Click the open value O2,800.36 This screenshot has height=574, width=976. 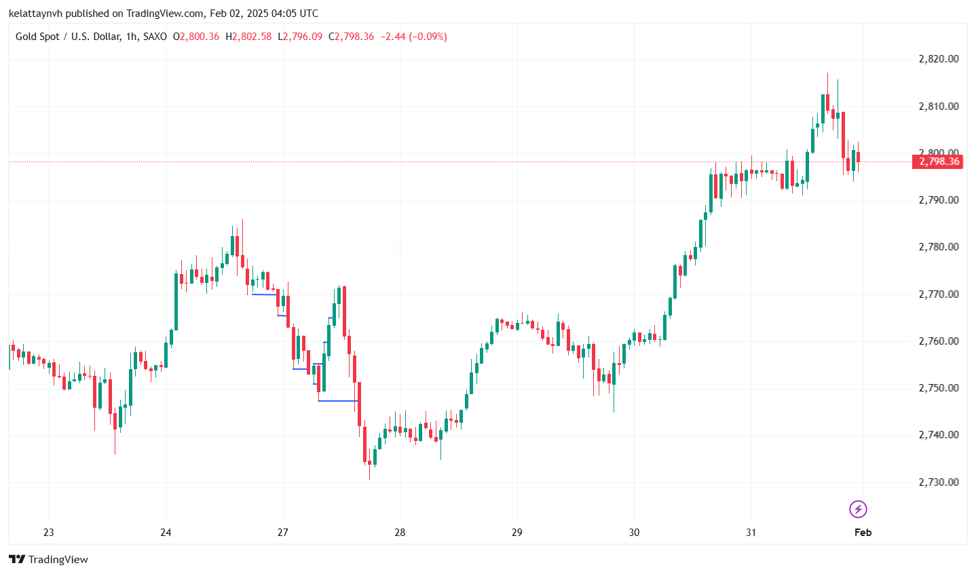click(196, 37)
